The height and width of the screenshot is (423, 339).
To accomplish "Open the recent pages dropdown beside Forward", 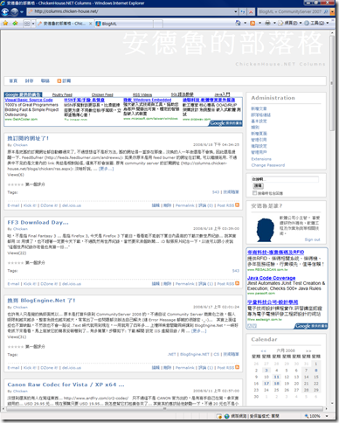I will (x=22, y=12).
